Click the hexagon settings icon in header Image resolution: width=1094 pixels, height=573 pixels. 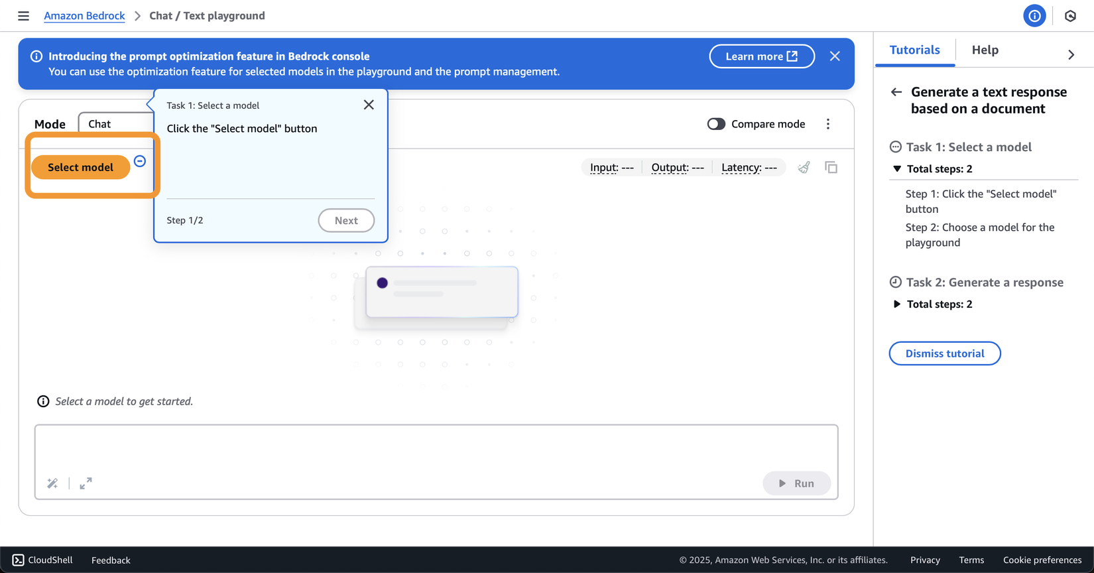[1070, 16]
